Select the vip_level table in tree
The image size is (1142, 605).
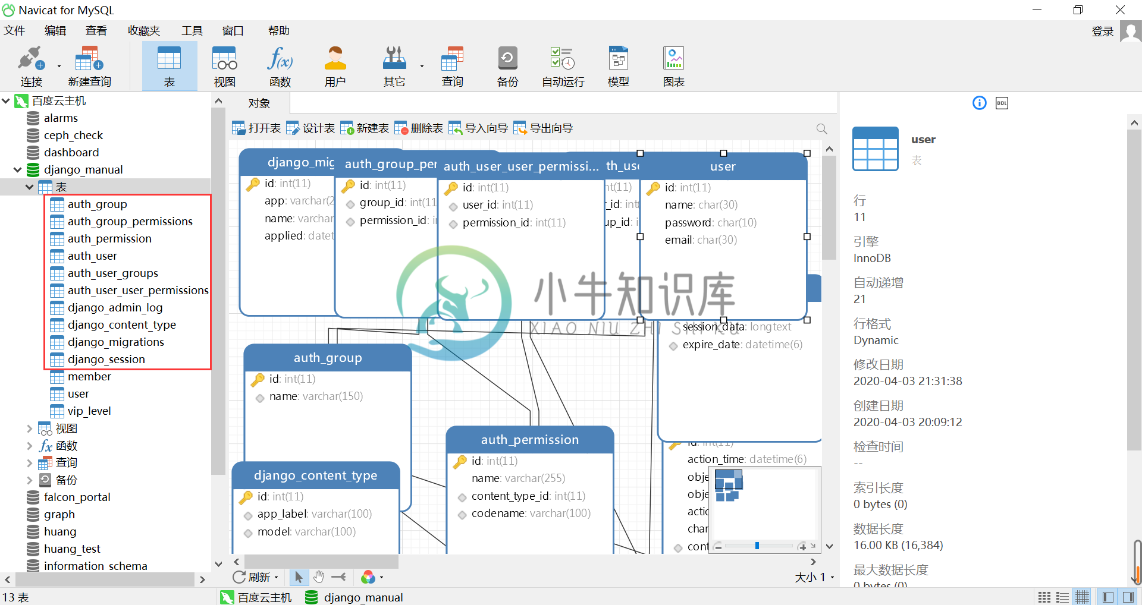pyautogui.click(x=89, y=411)
